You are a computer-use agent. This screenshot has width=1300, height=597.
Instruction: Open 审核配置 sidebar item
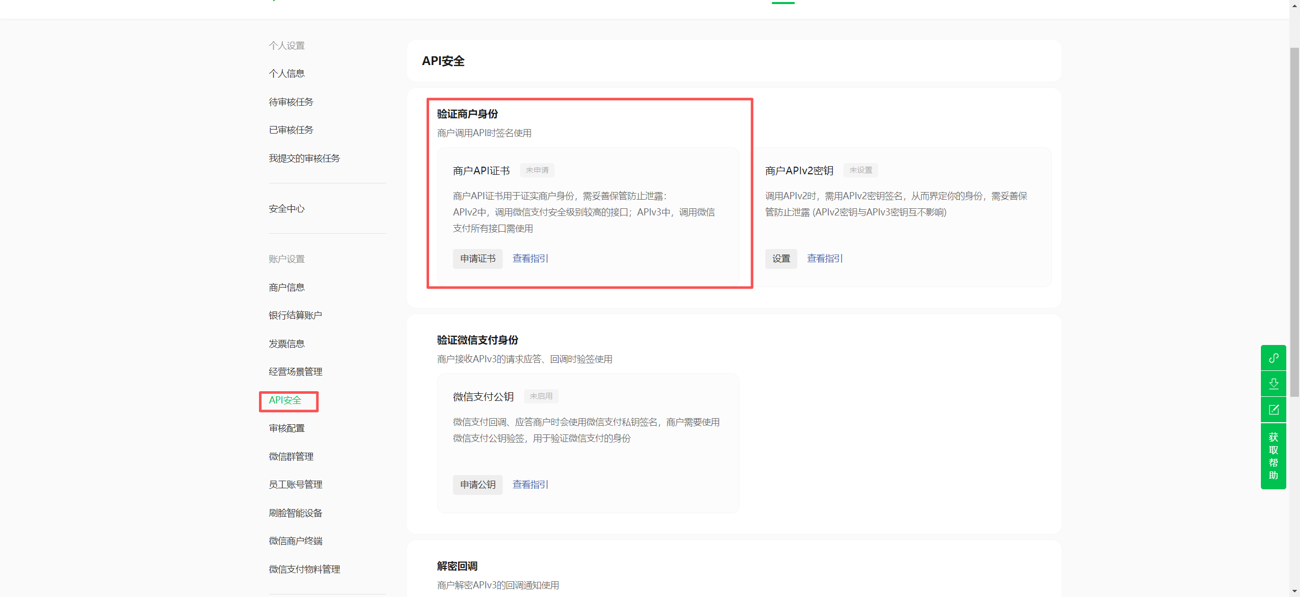(287, 428)
